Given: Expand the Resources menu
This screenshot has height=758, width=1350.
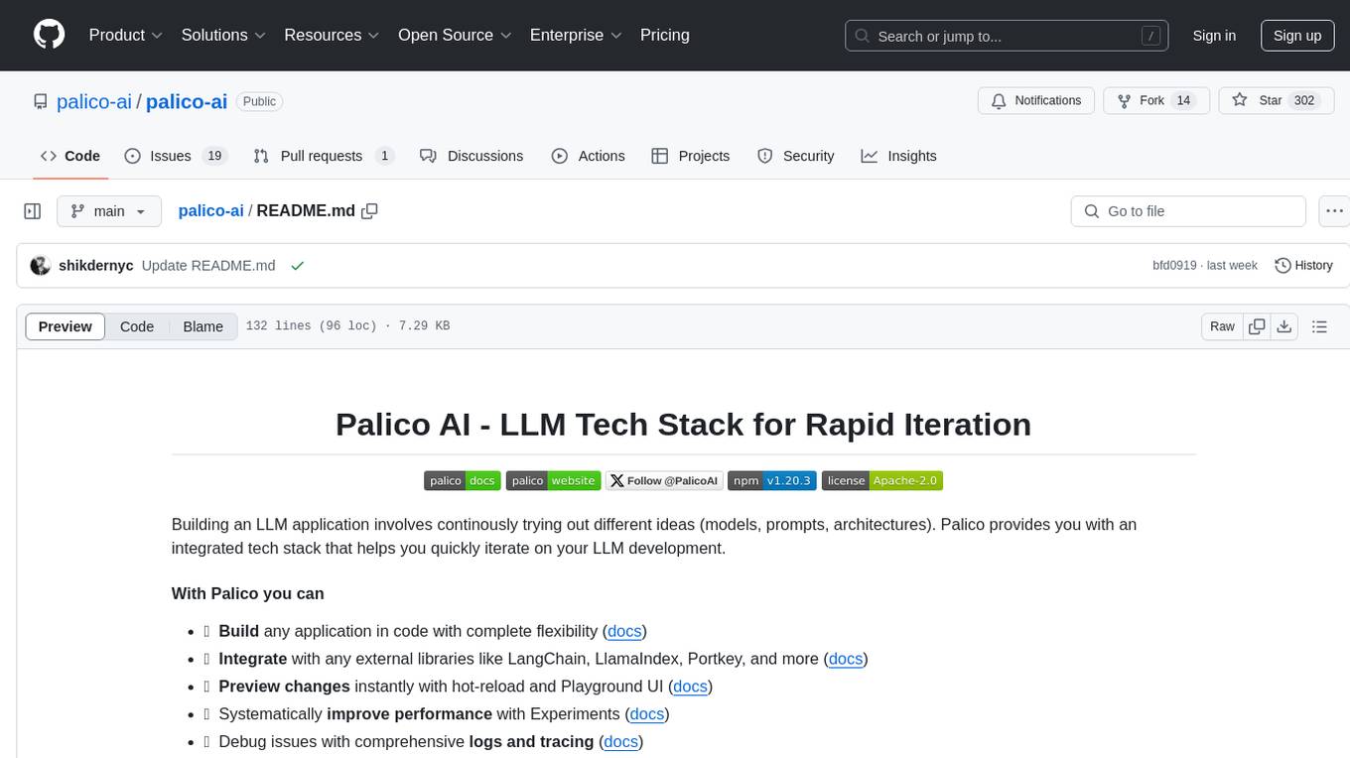Looking at the screenshot, I should click(x=332, y=35).
